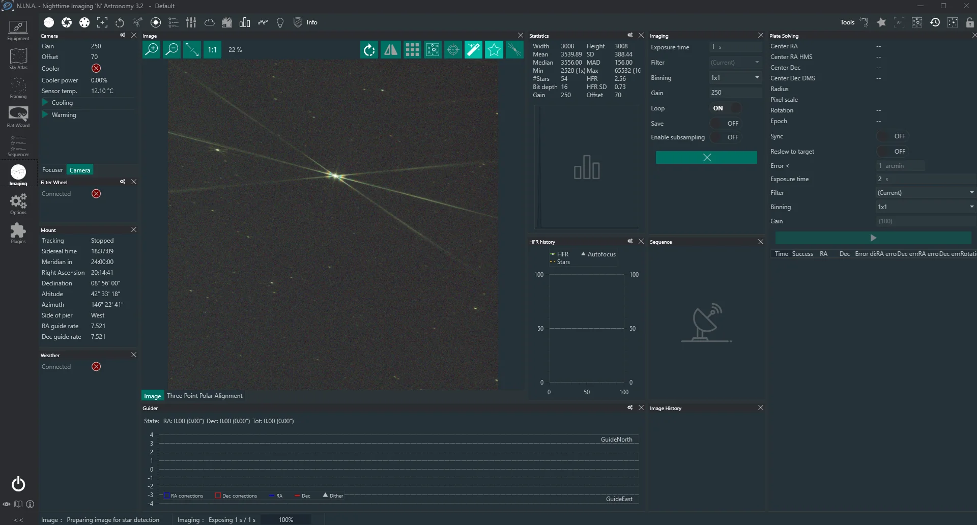Open the Flat Wizard in sidebar
Viewport: 977px width, 525px height.
18,117
